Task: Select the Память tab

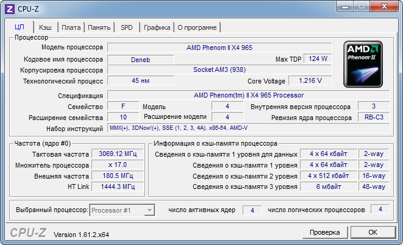Action: pyautogui.click(x=99, y=27)
